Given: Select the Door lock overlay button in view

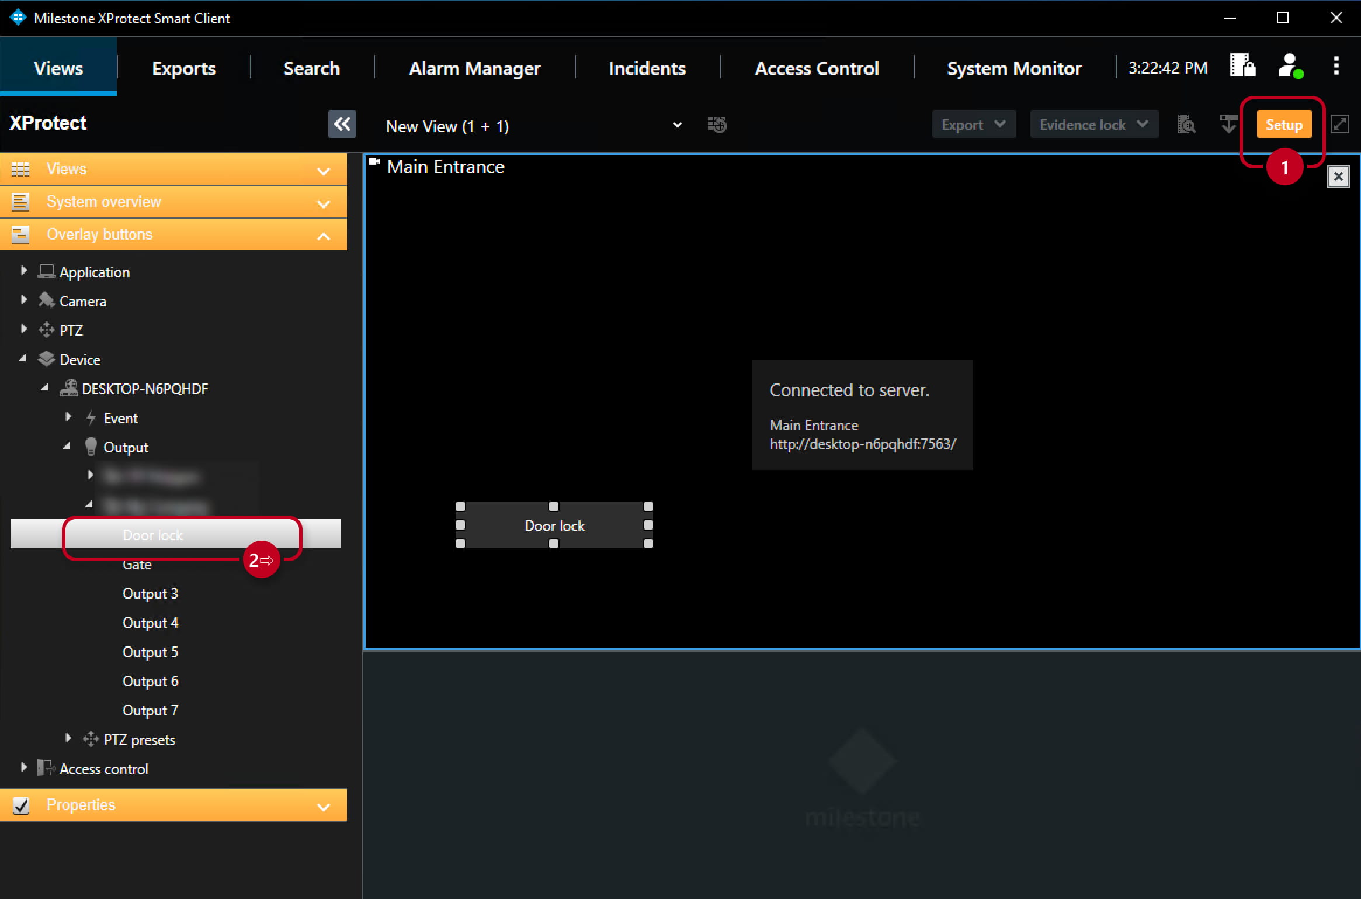Looking at the screenshot, I should pos(554,525).
